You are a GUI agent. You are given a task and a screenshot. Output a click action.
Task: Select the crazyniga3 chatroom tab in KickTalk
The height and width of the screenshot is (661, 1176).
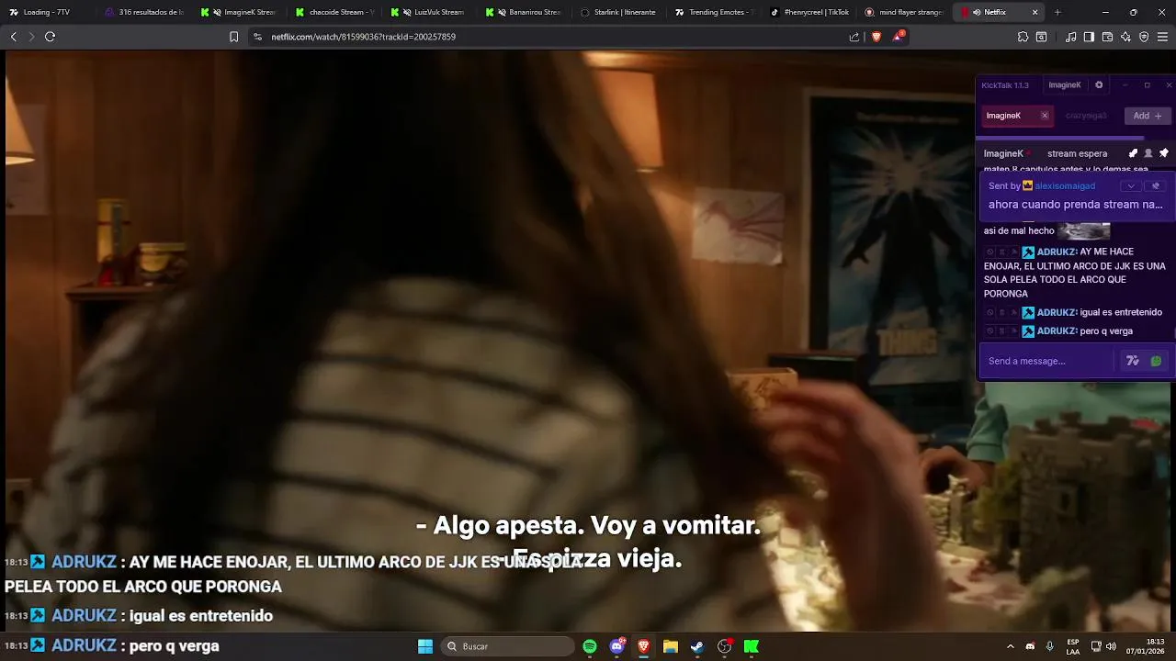coord(1086,116)
